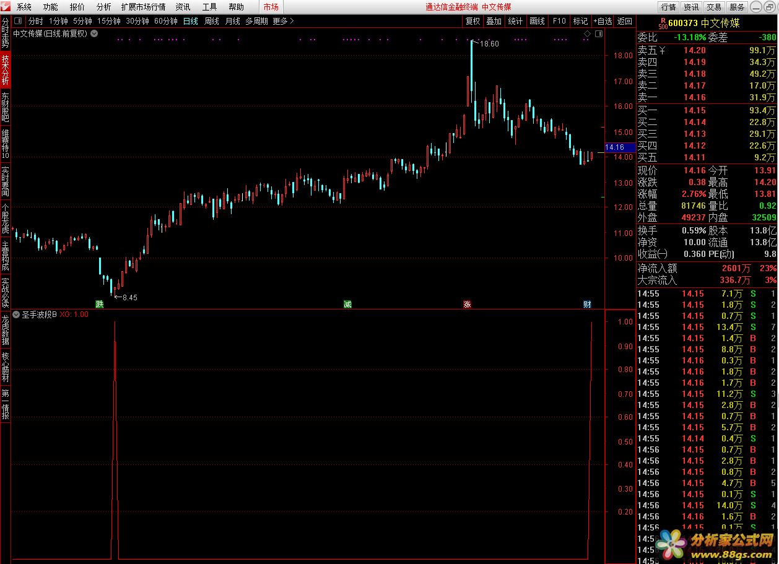779x564 pixels.
Task: Click the blue 财 marker under chart
Action: point(587,304)
